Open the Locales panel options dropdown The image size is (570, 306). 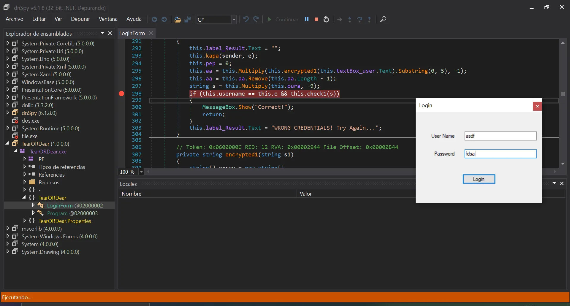554,183
